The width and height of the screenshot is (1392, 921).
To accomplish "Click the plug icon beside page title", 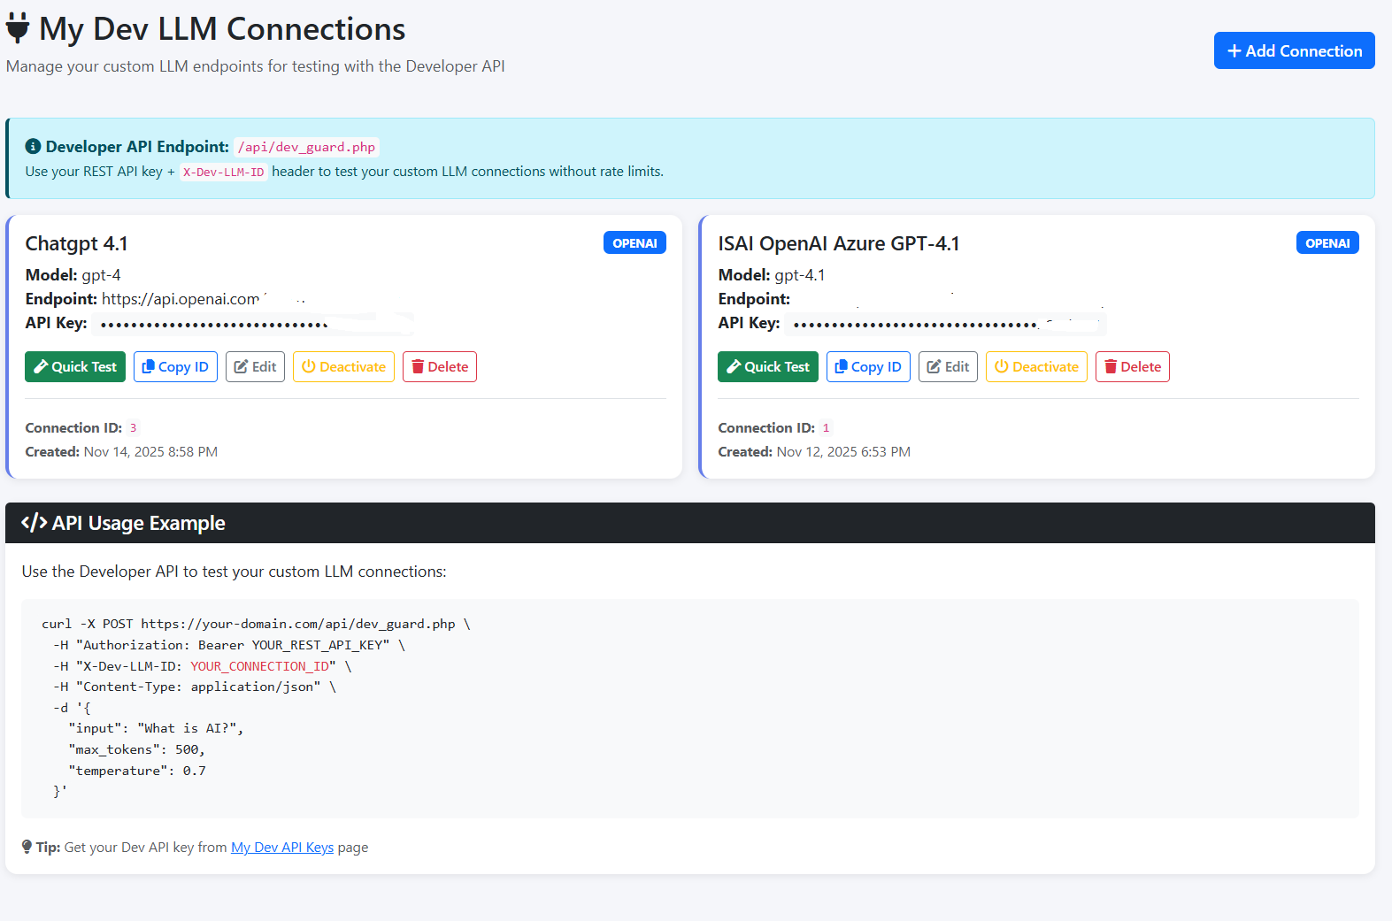I will [x=18, y=28].
